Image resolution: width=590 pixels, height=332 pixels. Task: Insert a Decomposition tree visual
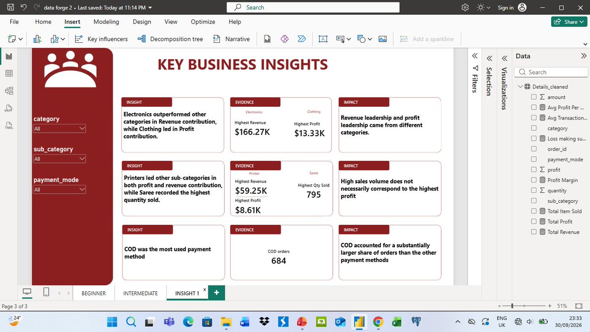click(170, 39)
